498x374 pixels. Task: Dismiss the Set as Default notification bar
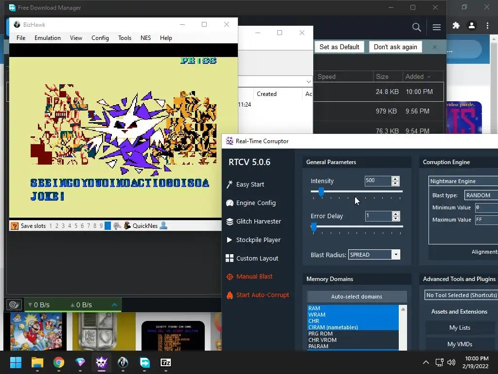pos(435,47)
